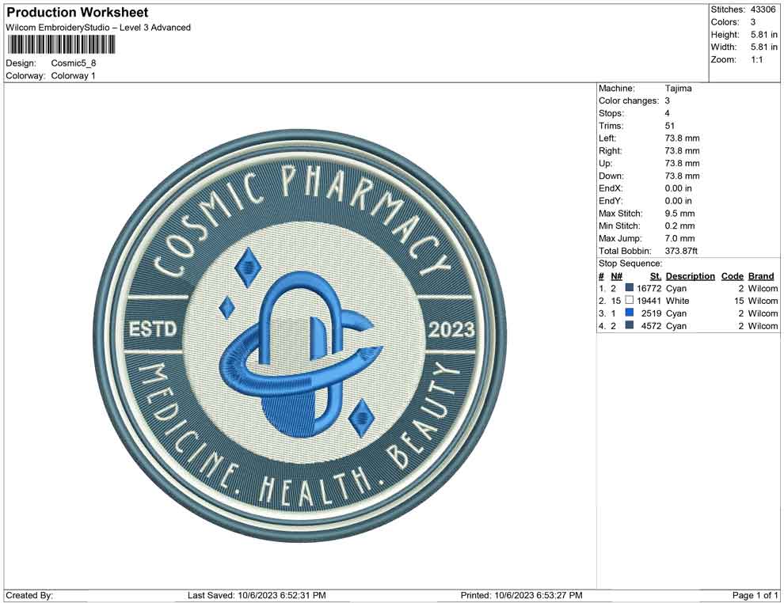Click the Min Stitch value '0.2 mm'
The width and height of the screenshot is (784, 603).
(679, 226)
